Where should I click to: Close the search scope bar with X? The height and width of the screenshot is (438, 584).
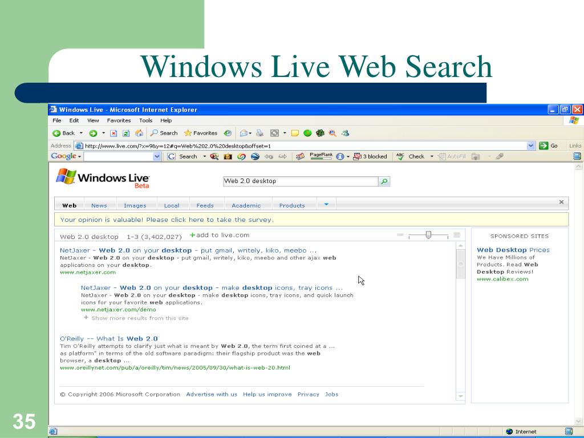coord(561,202)
